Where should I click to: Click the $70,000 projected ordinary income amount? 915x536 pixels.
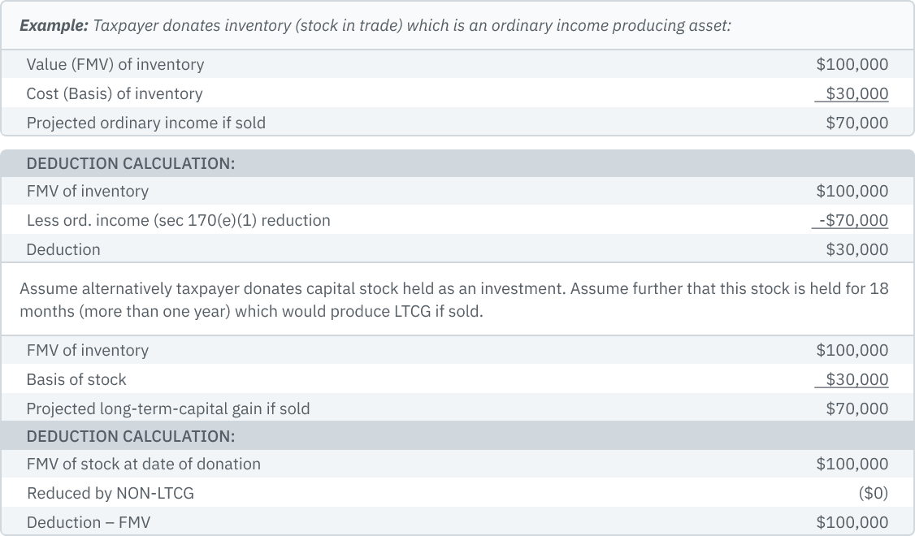tap(856, 123)
